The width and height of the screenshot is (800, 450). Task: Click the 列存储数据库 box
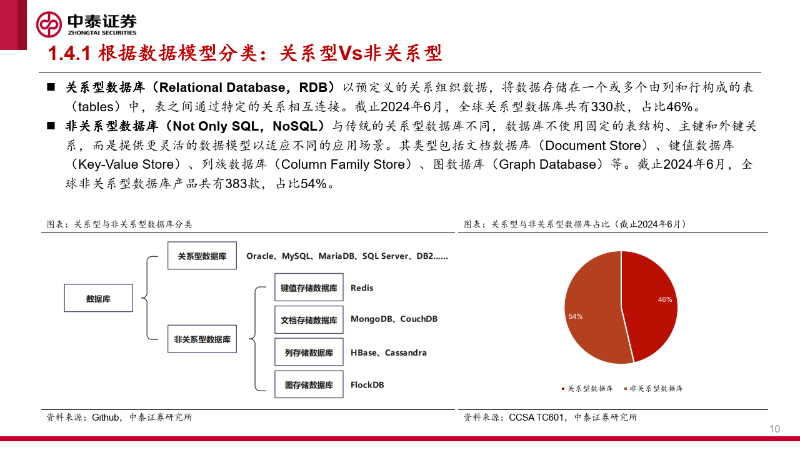pos(309,352)
